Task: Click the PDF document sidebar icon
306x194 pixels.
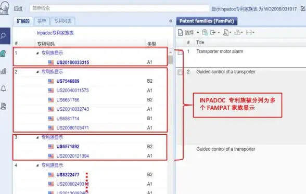Action: coord(4,106)
